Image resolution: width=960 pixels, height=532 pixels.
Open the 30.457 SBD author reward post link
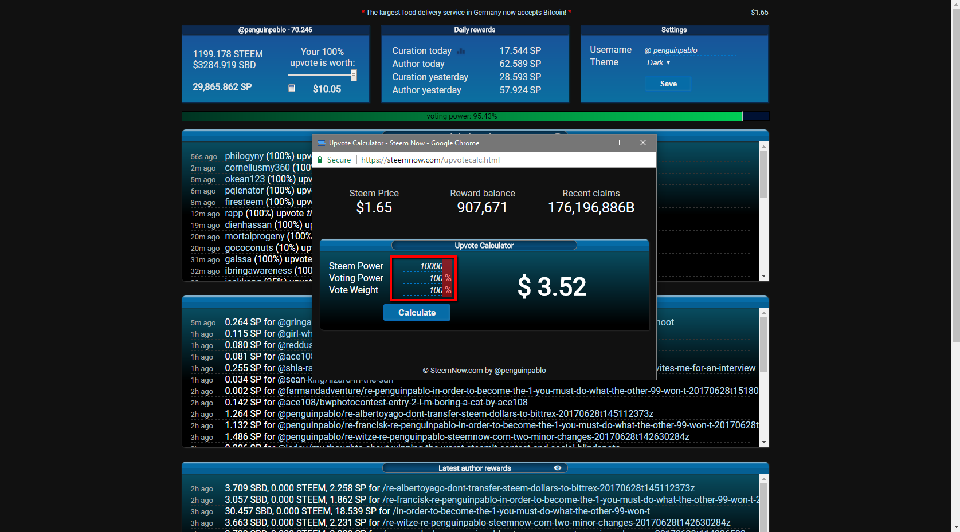(x=521, y=511)
